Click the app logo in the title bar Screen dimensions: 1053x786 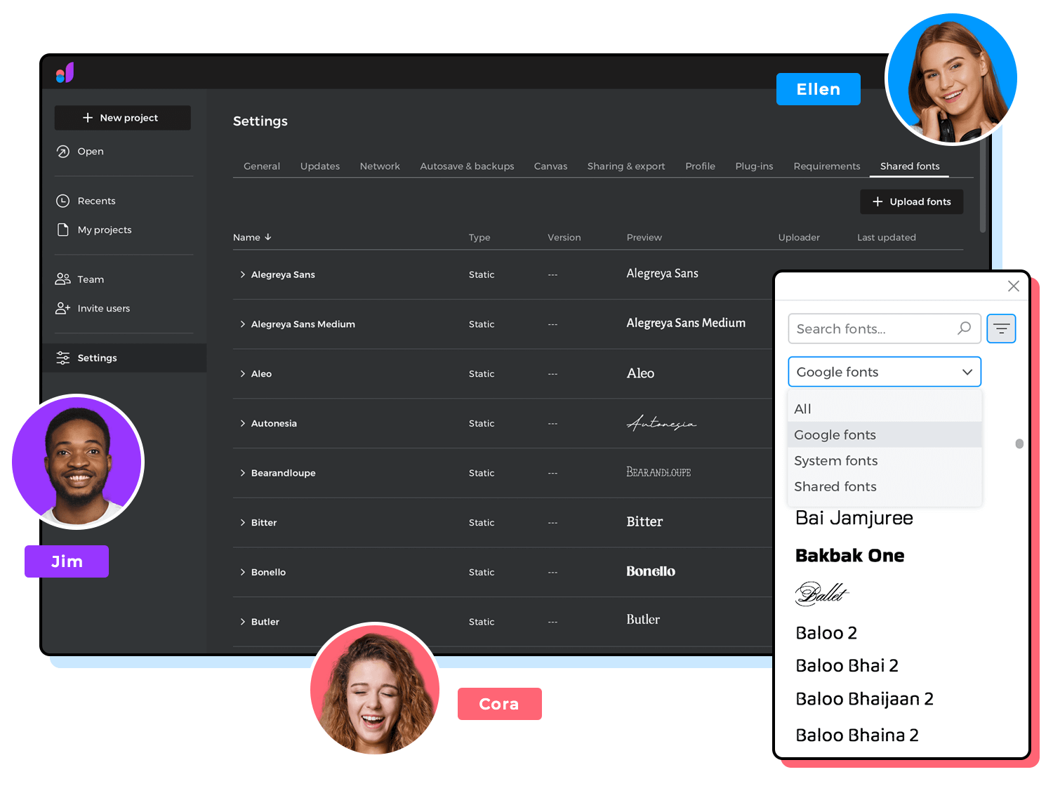[65, 72]
